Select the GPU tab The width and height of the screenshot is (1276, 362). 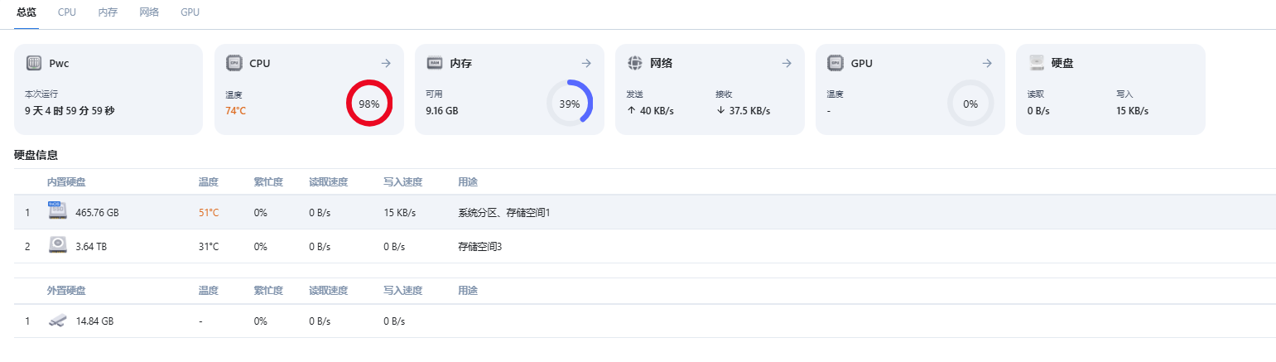[x=190, y=12]
